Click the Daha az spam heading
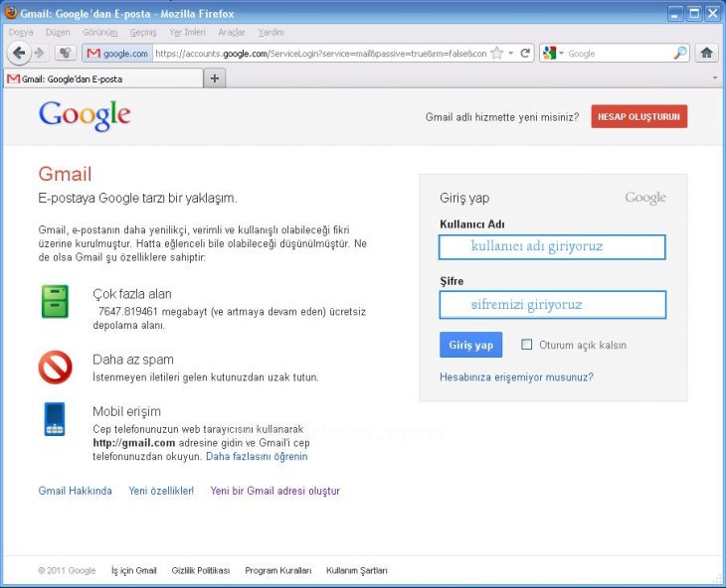 (133, 360)
